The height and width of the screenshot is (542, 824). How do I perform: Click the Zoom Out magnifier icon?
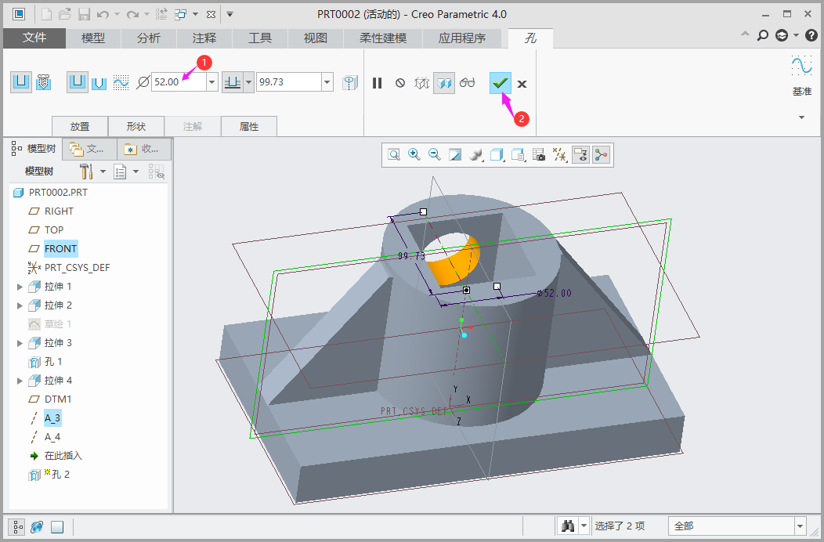(x=434, y=155)
